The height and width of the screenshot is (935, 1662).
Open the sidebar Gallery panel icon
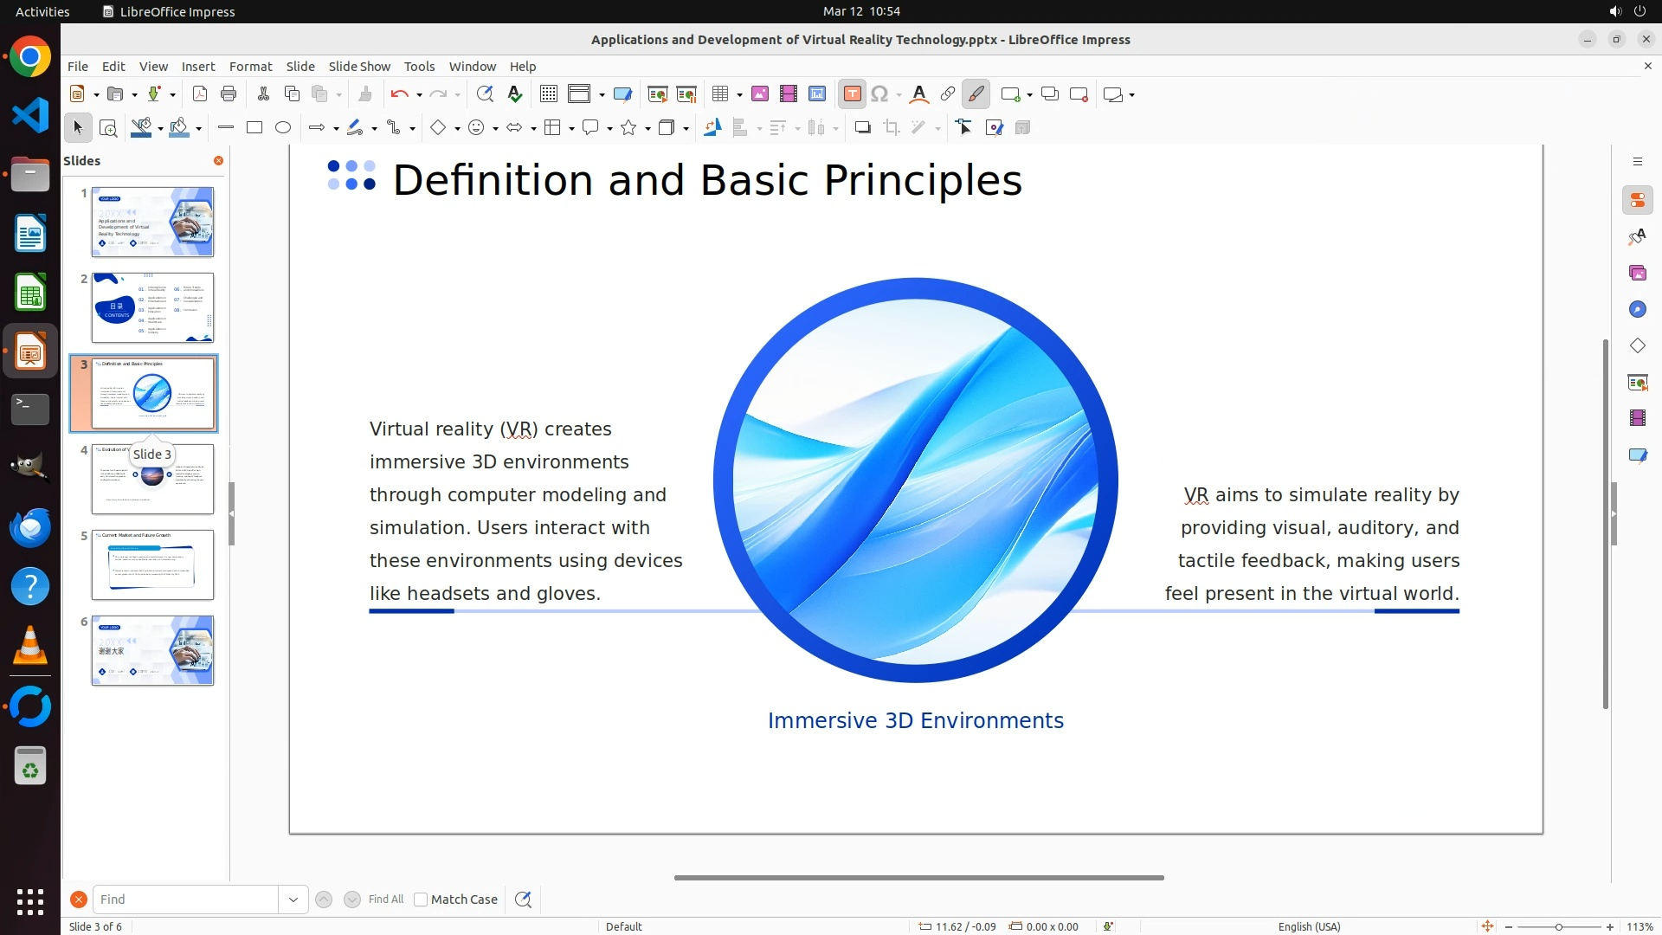tap(1637, 273)
